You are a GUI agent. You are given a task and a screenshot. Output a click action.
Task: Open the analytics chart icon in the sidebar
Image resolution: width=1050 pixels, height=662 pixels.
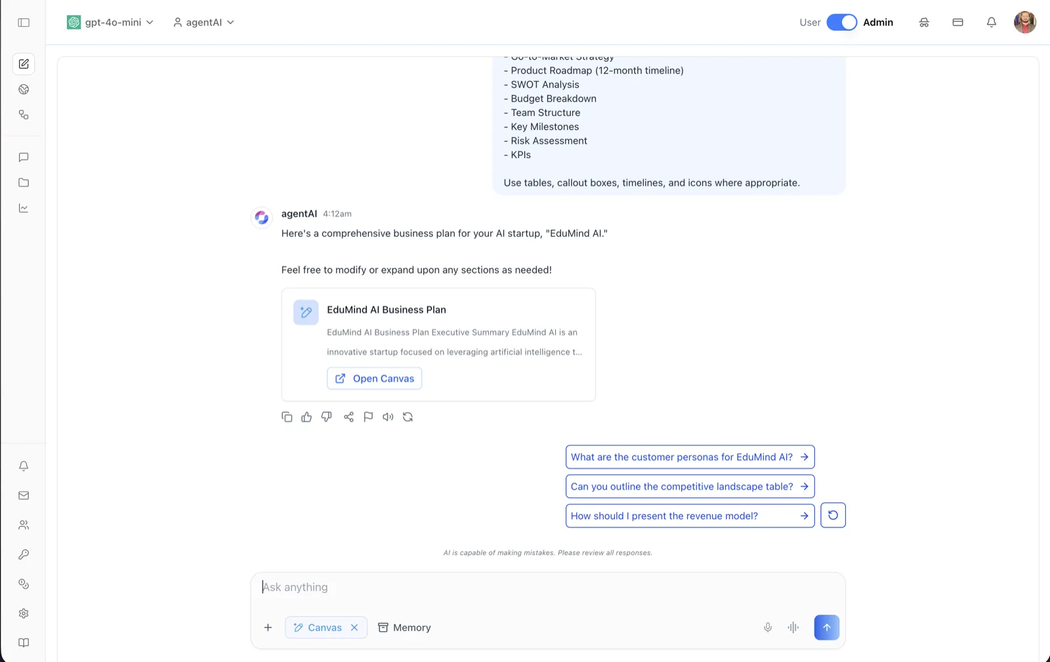pyautogui.click(x=24, y=208)
